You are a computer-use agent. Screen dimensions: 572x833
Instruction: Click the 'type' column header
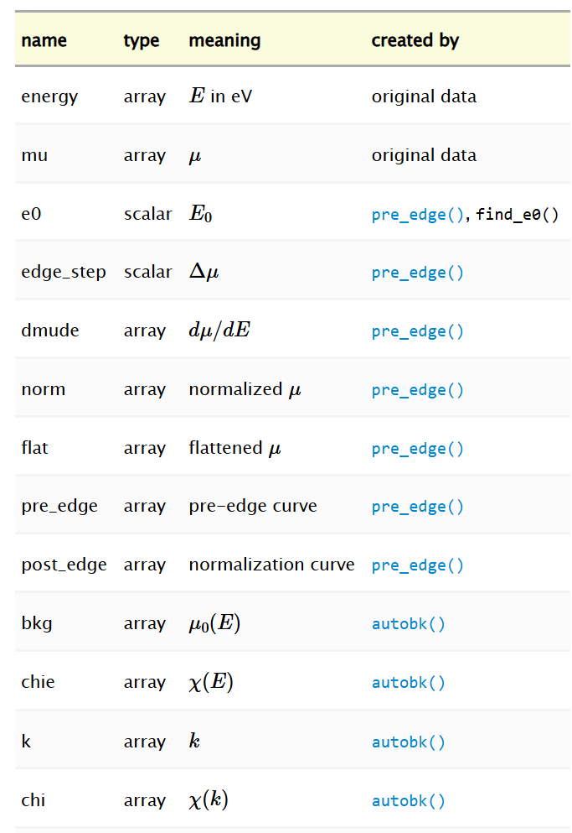click(x=142, y=41)
